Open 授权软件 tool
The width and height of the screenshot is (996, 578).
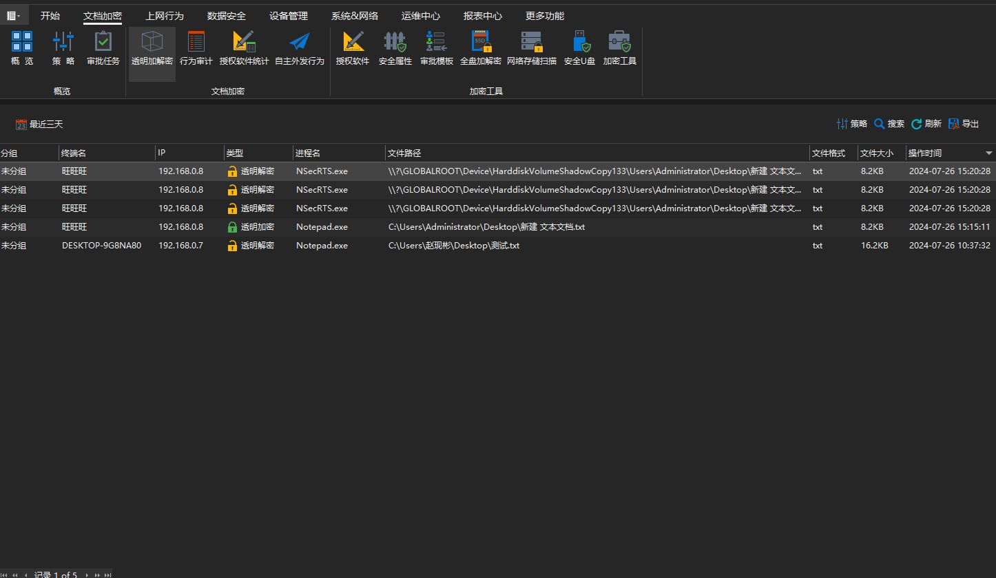[x=353, y=47]
